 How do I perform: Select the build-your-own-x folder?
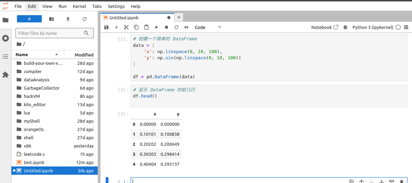tap(55, 63)
